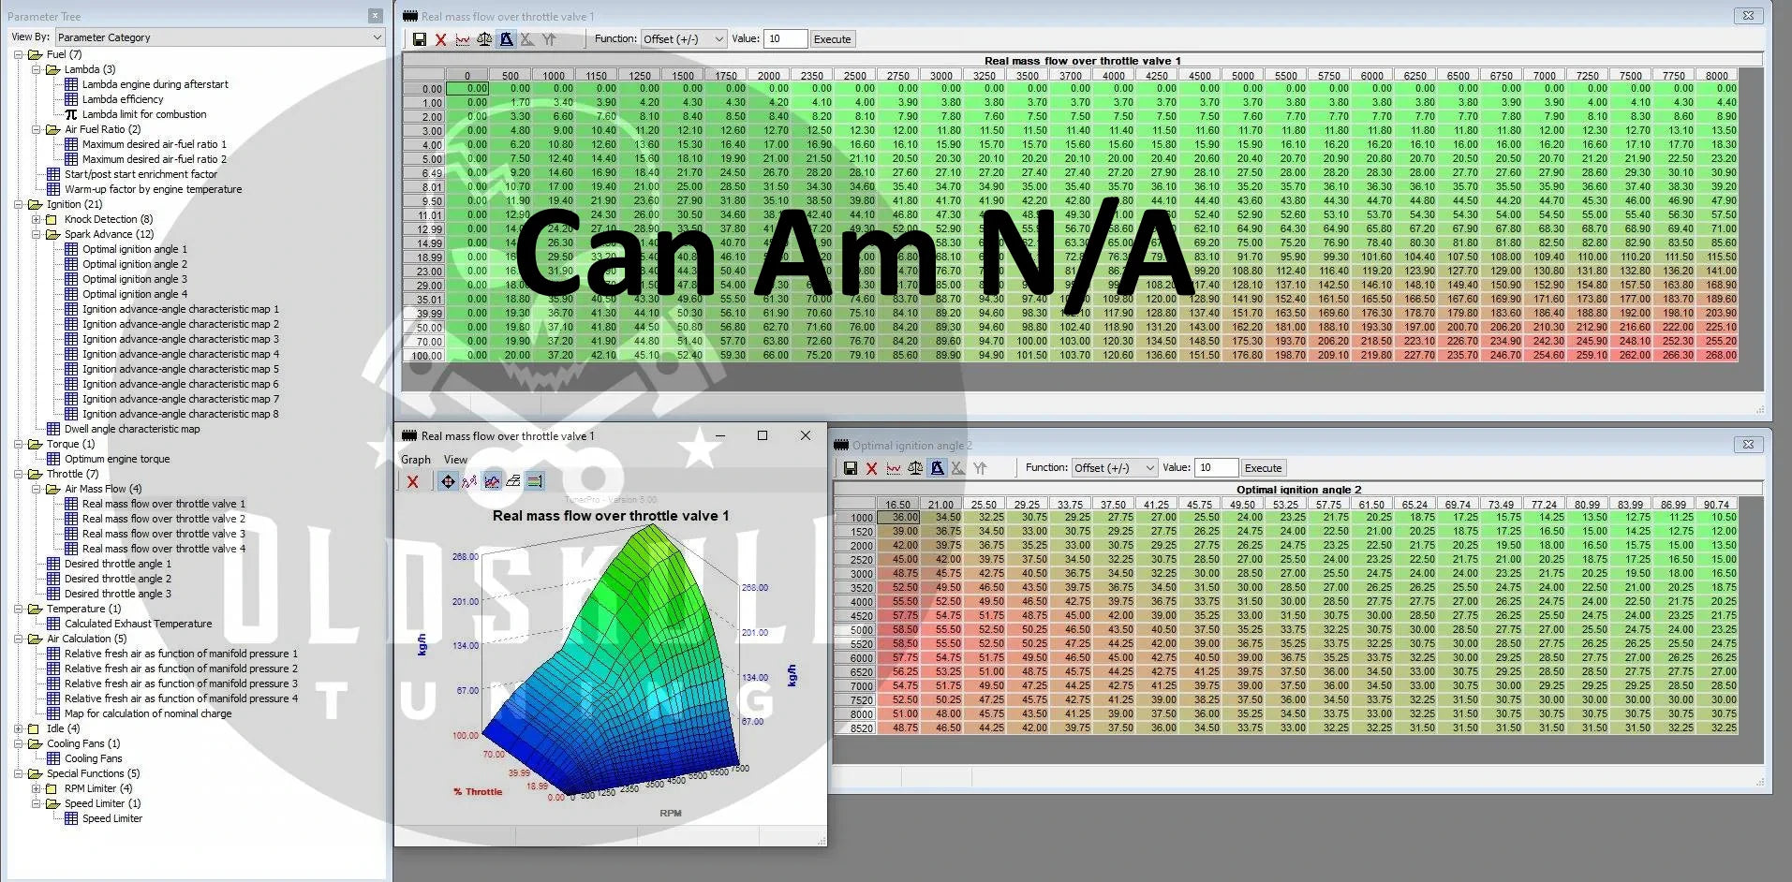Image resolution: width=1792 pixels, height=882 pixels.
Task: Open the View By Parameter Category dropdown
Action: pos(220,37)
